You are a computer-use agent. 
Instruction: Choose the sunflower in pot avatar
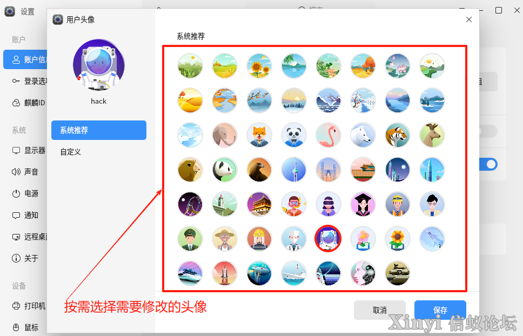[398, 239]
